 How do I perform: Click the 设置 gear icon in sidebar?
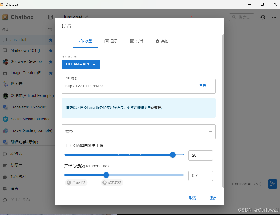(5, 189)
